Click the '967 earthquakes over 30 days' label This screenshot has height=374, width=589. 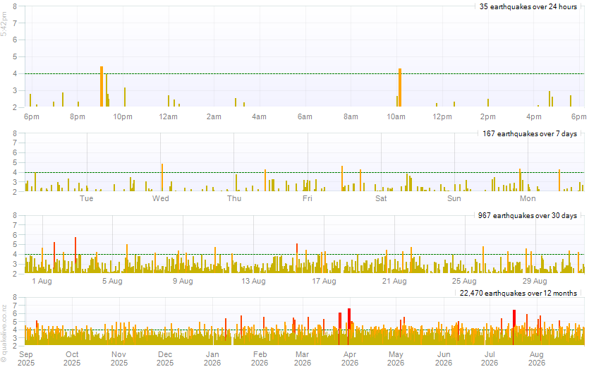click(x=528, y=216)
